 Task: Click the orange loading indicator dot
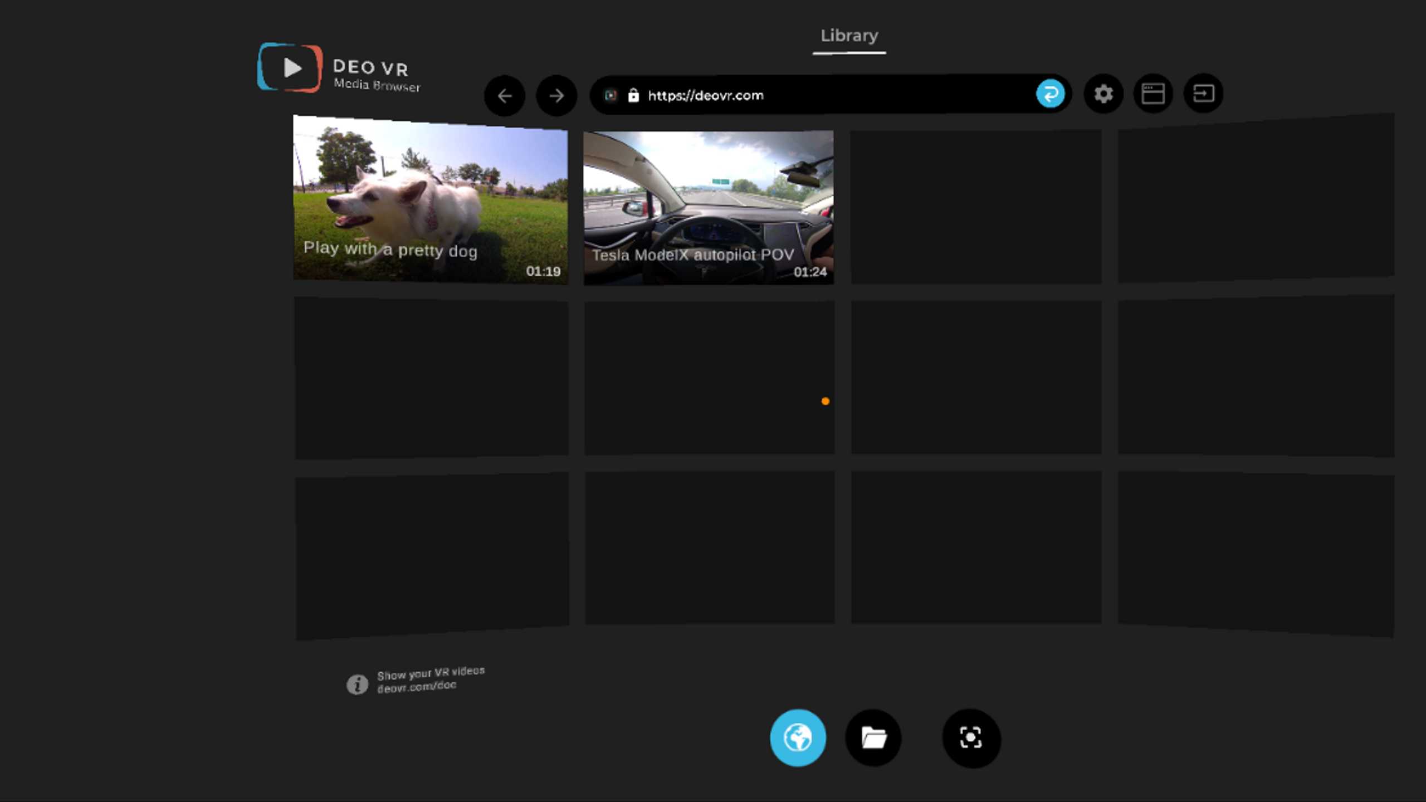(x=824, y=402)
